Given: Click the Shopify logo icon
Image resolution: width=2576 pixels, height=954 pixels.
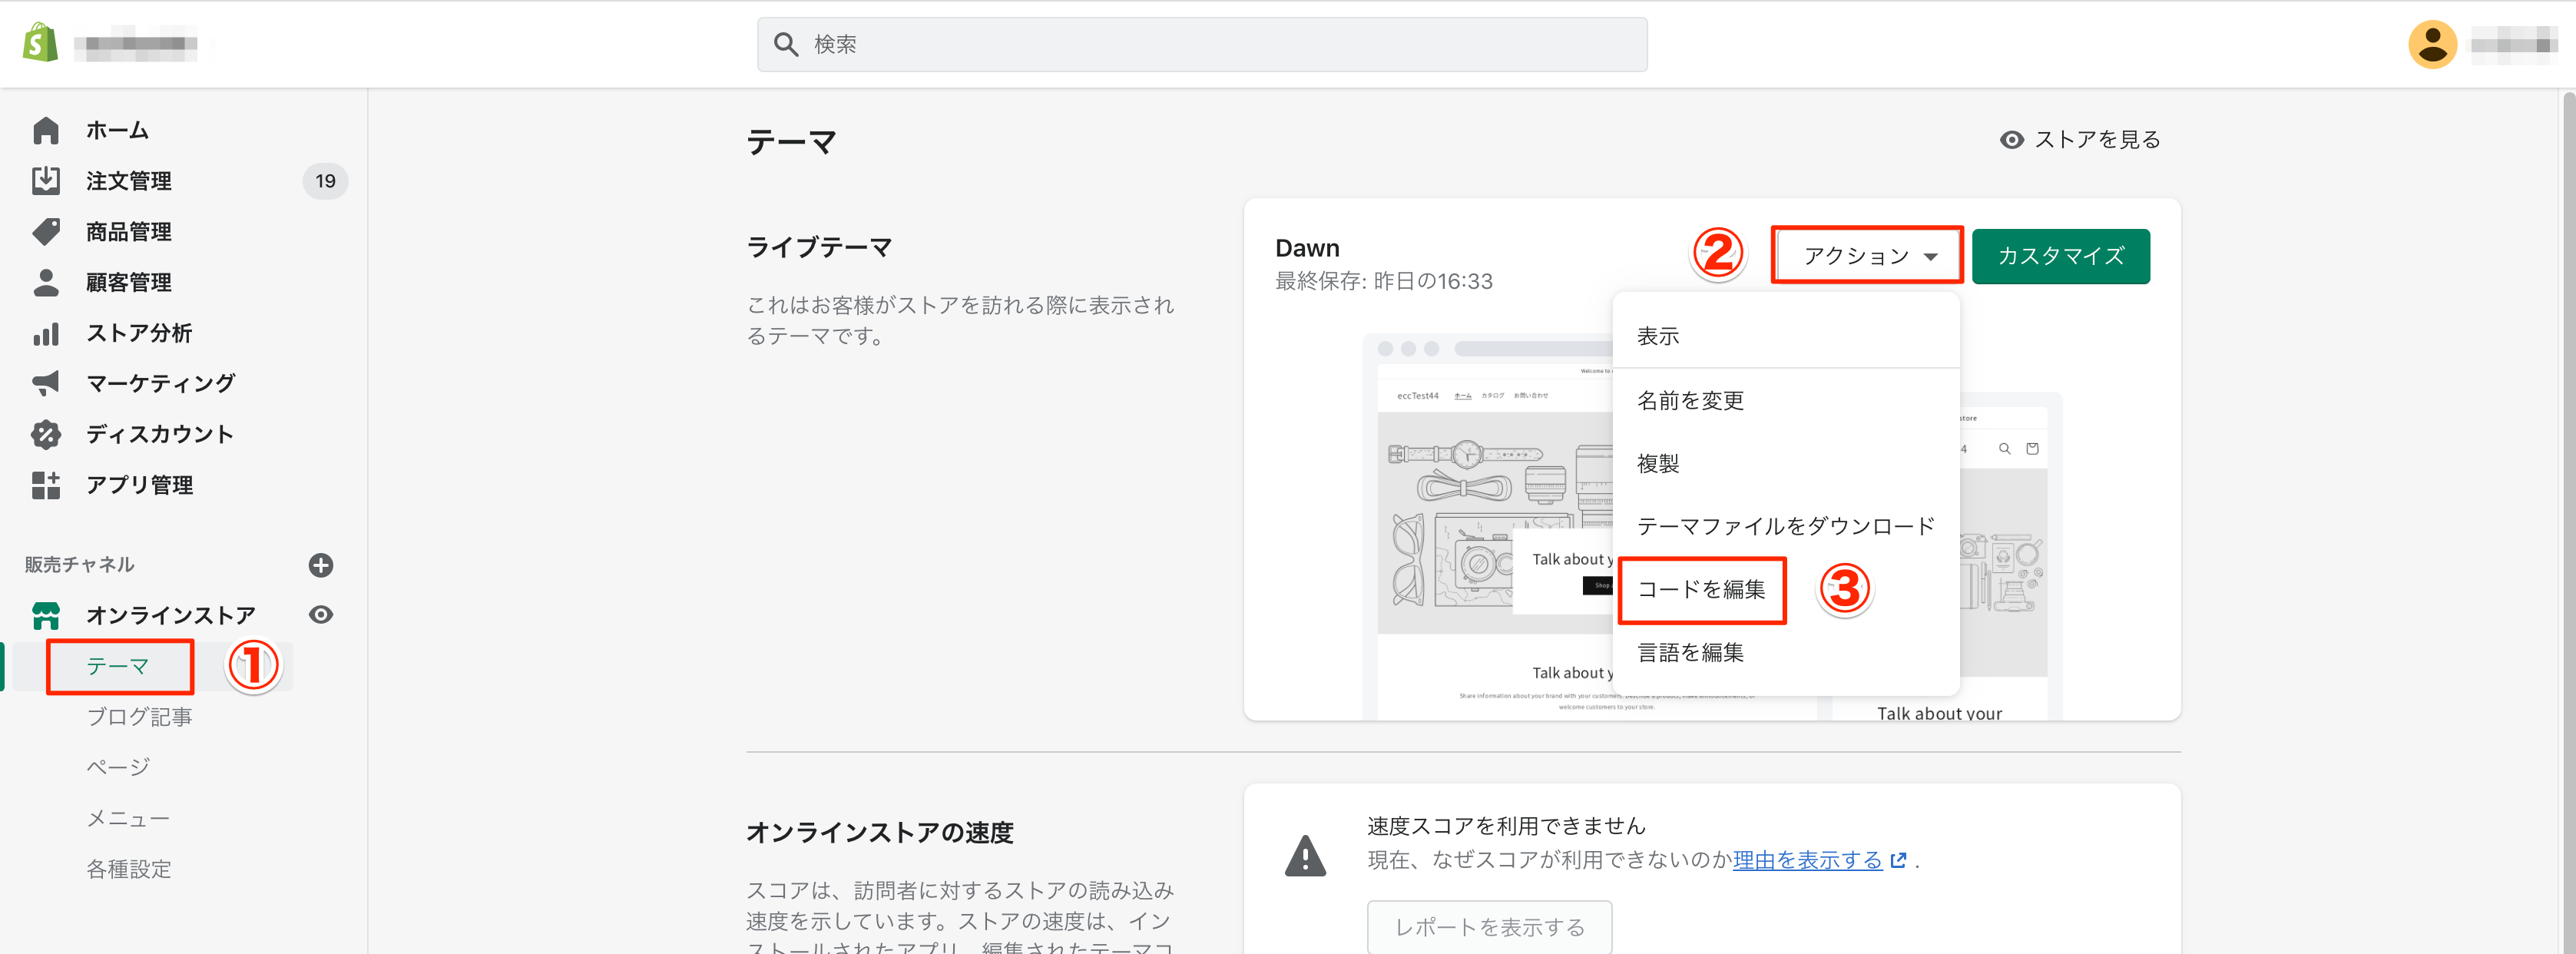Looking at the screenshot, I should tap(40, 43).
